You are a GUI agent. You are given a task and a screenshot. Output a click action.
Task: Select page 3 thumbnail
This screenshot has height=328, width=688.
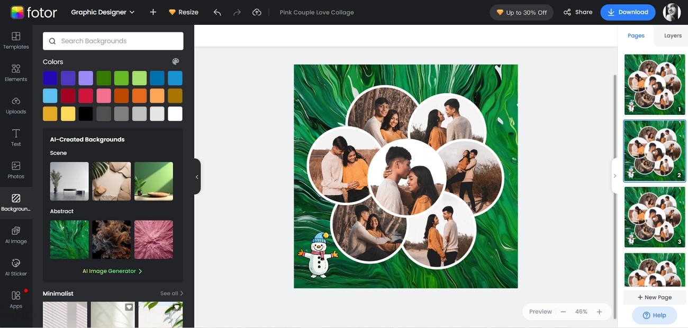tap(654, 216)
